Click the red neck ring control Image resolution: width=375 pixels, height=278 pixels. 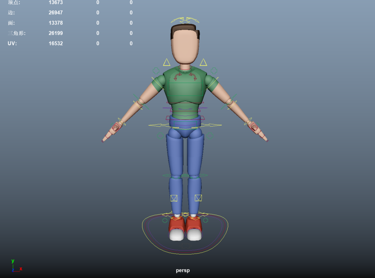click(x=185, y=69)
